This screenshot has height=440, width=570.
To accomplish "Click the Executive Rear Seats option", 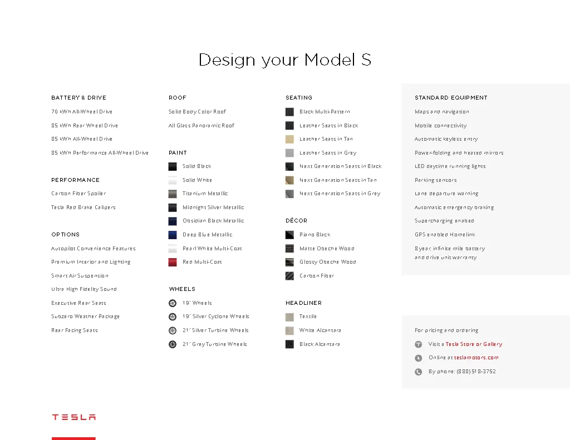I will [x=79, y=303].
